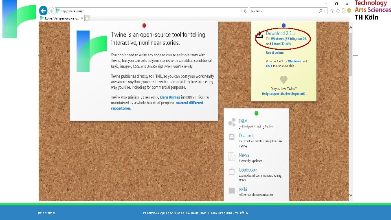The height and width of the screenshot is (220, 391).
Task: Click the browser home icon
Action: pyautogui.click(x=332, y=11)
